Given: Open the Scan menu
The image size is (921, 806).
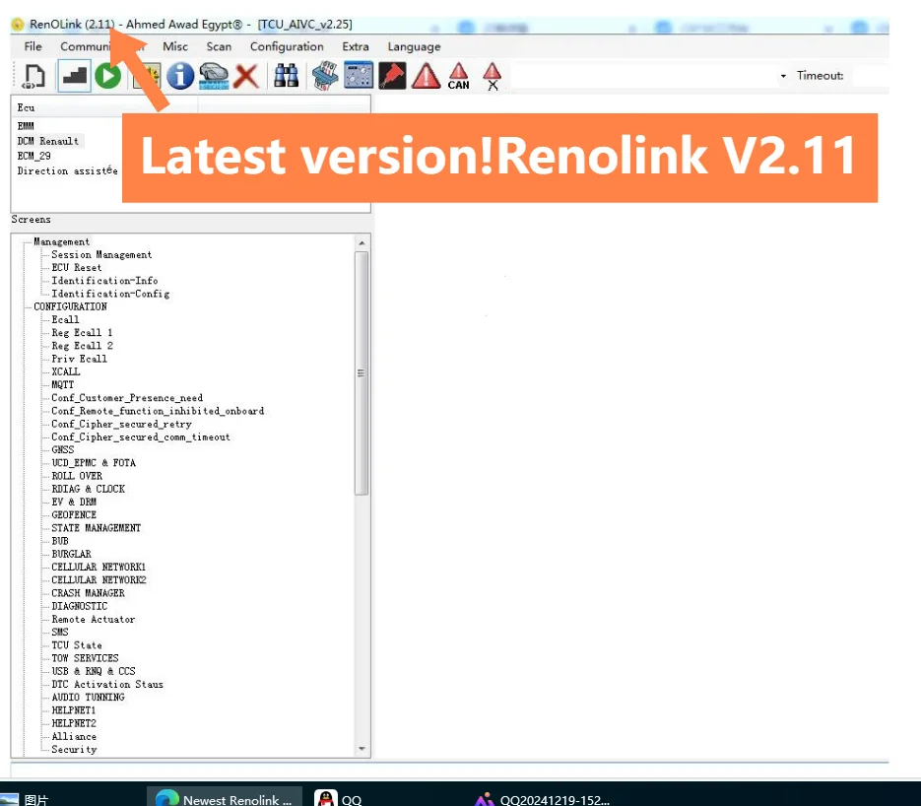Looking at the screenshot, I should [219, 46].
